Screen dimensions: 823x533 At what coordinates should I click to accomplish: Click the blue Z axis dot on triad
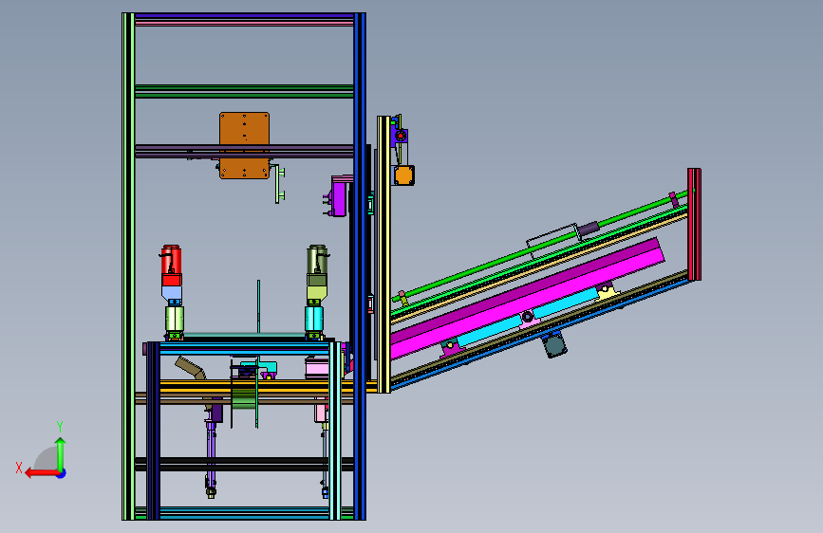[62, 473]
